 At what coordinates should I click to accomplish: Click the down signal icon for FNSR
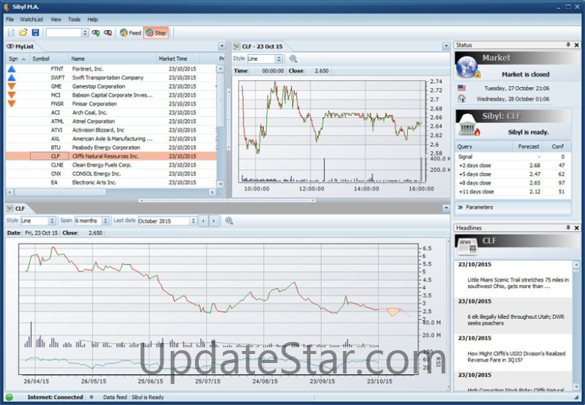coord(11,103)
